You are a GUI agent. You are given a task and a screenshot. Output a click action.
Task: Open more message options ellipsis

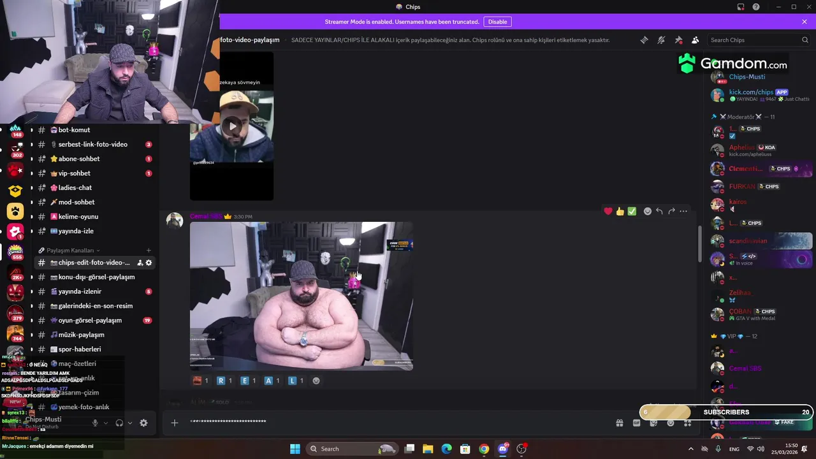[683, 211]
